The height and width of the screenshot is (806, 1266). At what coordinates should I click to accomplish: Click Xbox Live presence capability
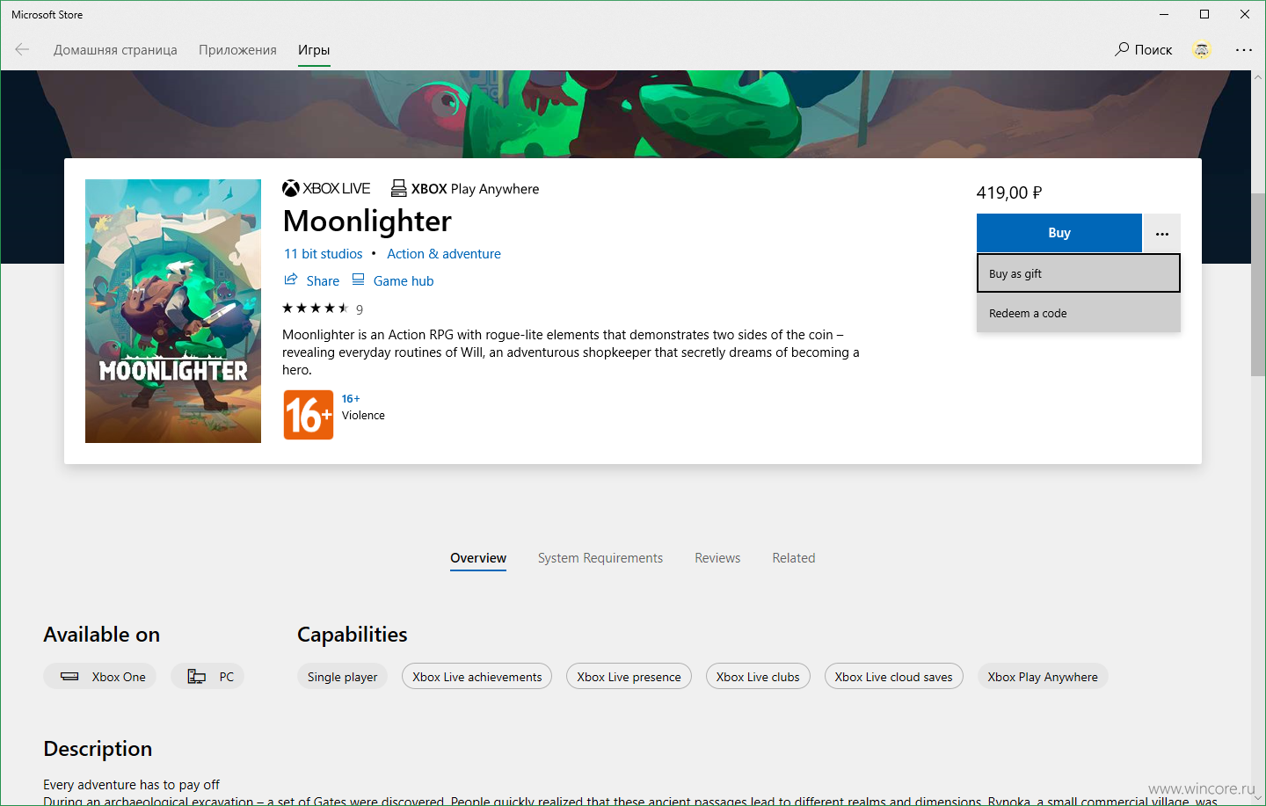tap(629, 677)
